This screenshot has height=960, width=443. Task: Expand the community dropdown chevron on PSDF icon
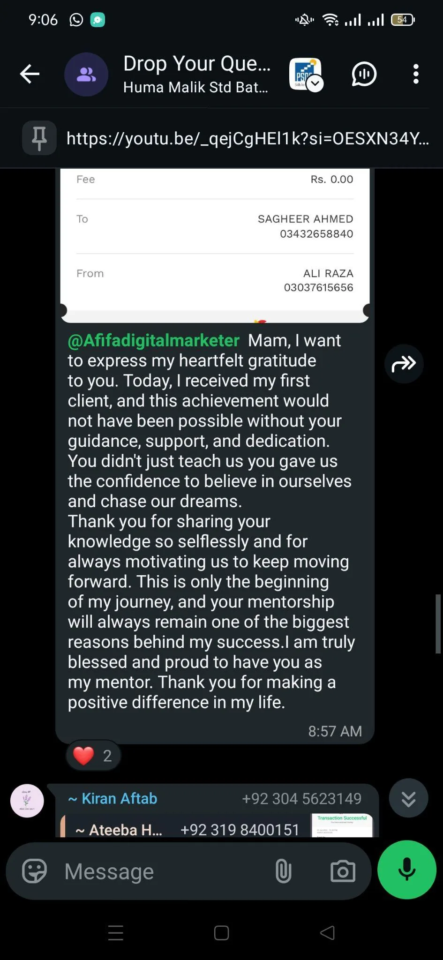click(x=315, y=84)
